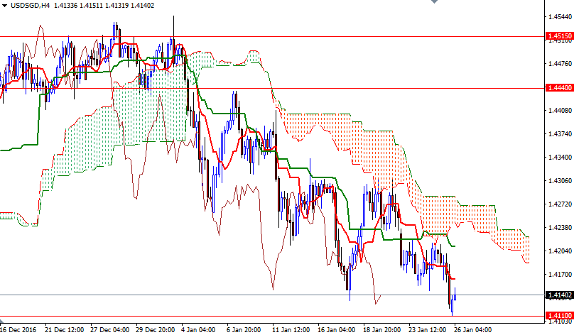The image size is (574, 335).
Task: Click the USDSGD,H4 chart title text
Action: 31,6
